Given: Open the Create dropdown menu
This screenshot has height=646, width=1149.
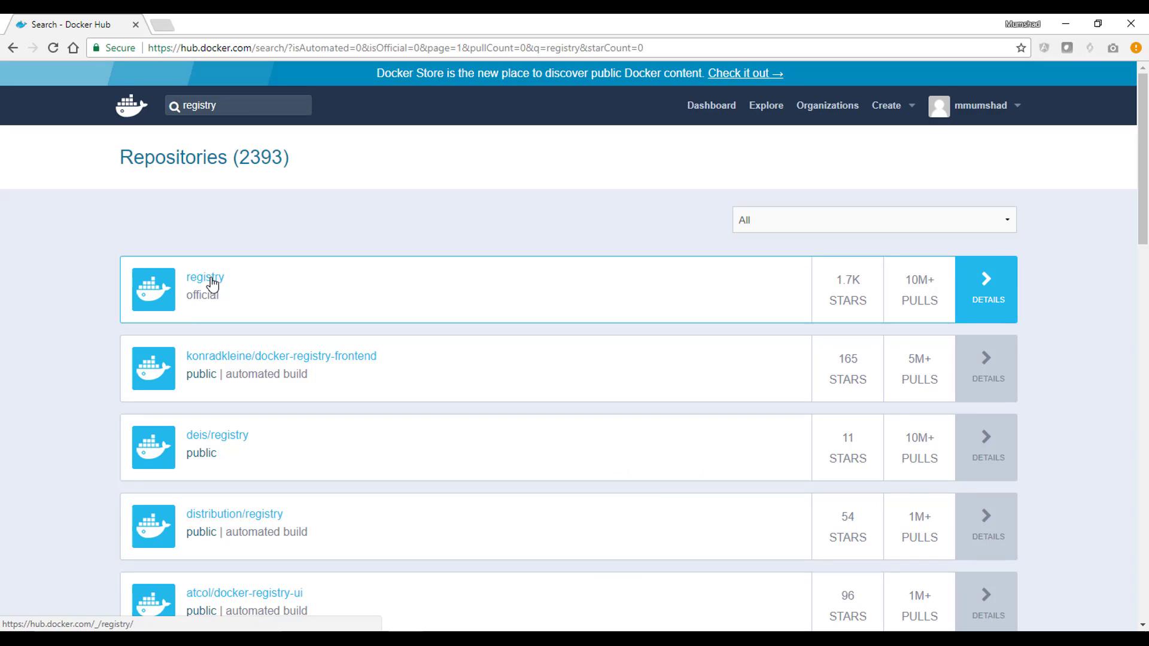Looking at the screenshot, I should [x=893, y=105].
